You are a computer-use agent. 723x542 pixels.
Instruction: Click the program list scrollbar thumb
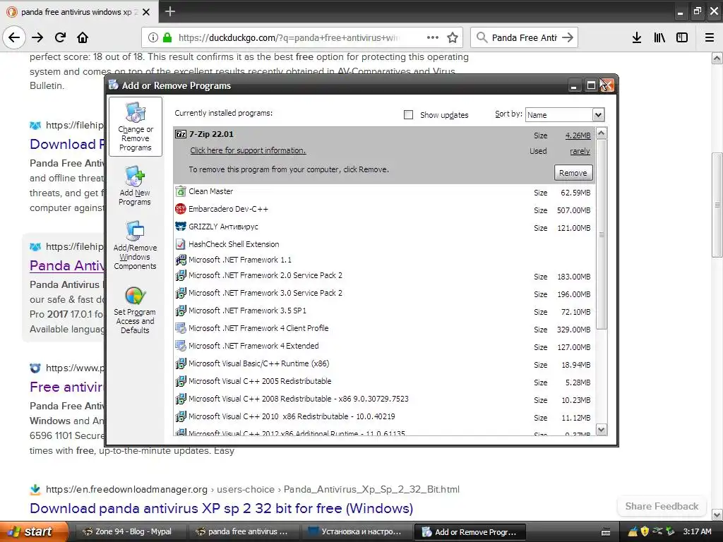tap(601, 234)
